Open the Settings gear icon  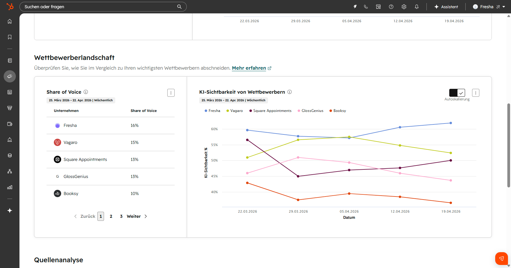click(404, 7)
